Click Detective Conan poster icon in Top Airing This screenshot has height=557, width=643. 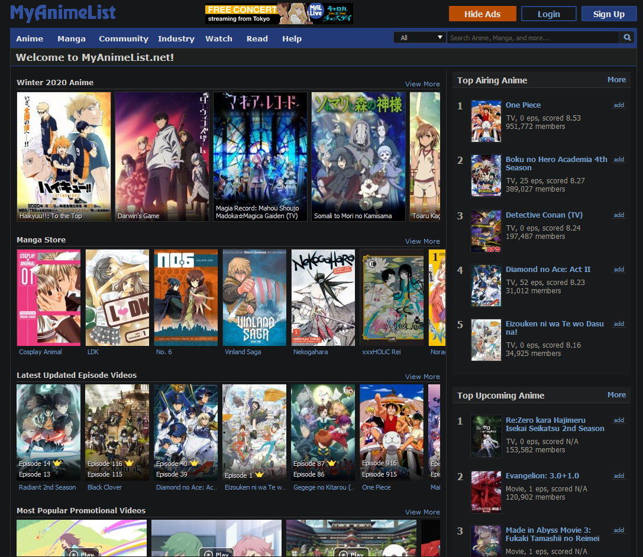[486, 231]
